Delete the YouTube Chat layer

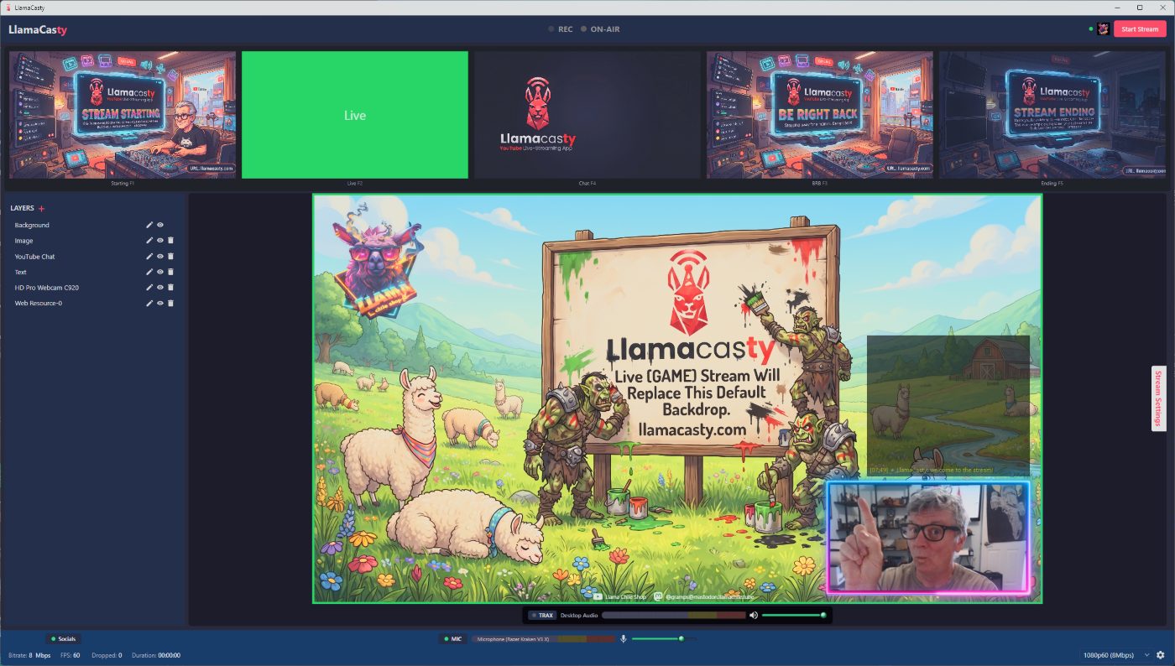click(170, 257)
